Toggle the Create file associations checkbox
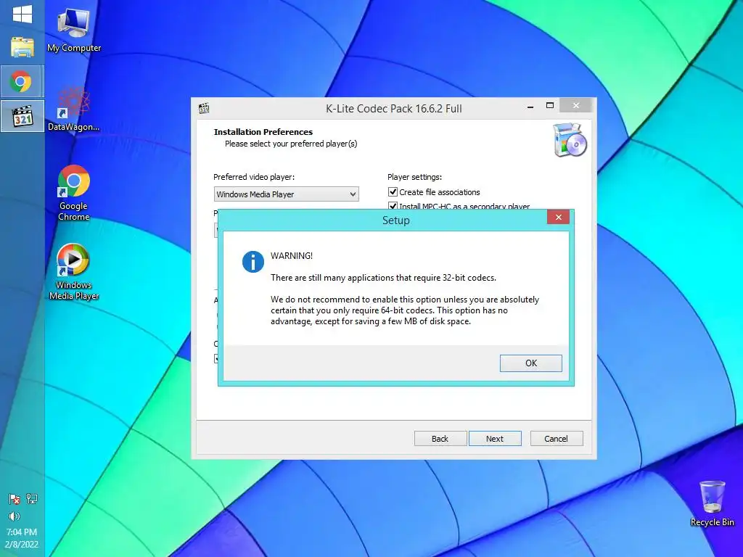This screenshot has height=557, width=743. [x=393, y=191]
